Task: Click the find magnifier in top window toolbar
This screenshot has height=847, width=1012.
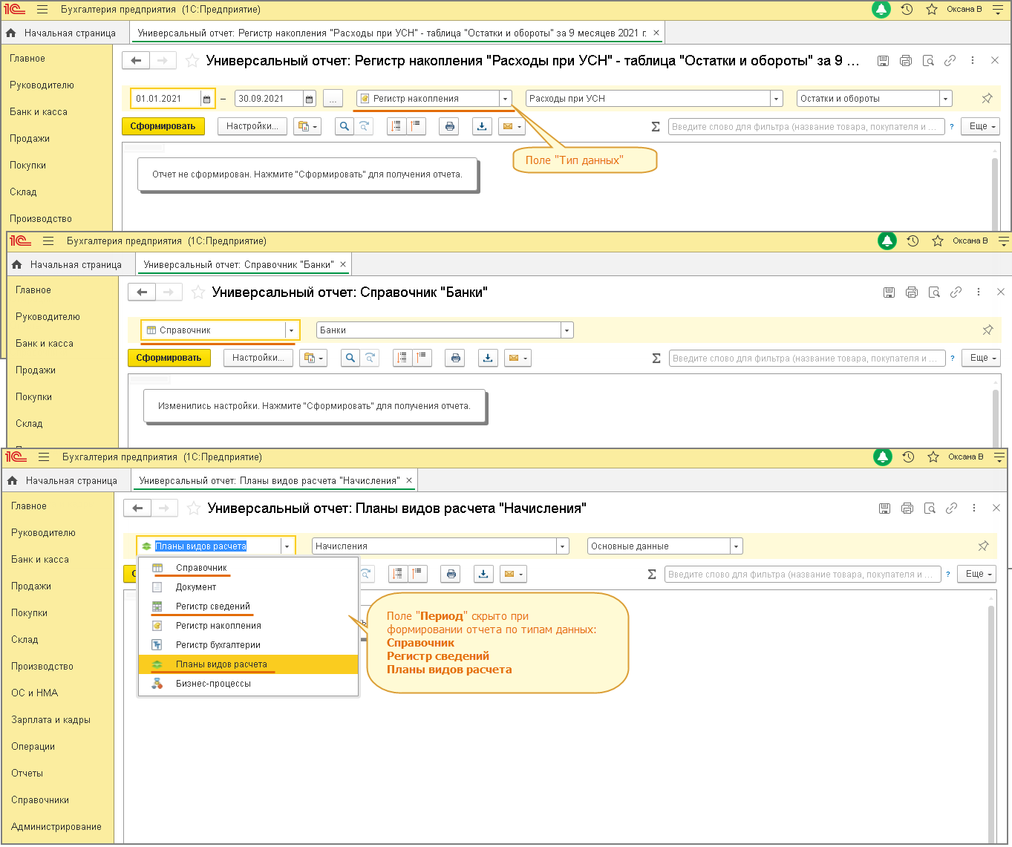Action: pos(344,126)
